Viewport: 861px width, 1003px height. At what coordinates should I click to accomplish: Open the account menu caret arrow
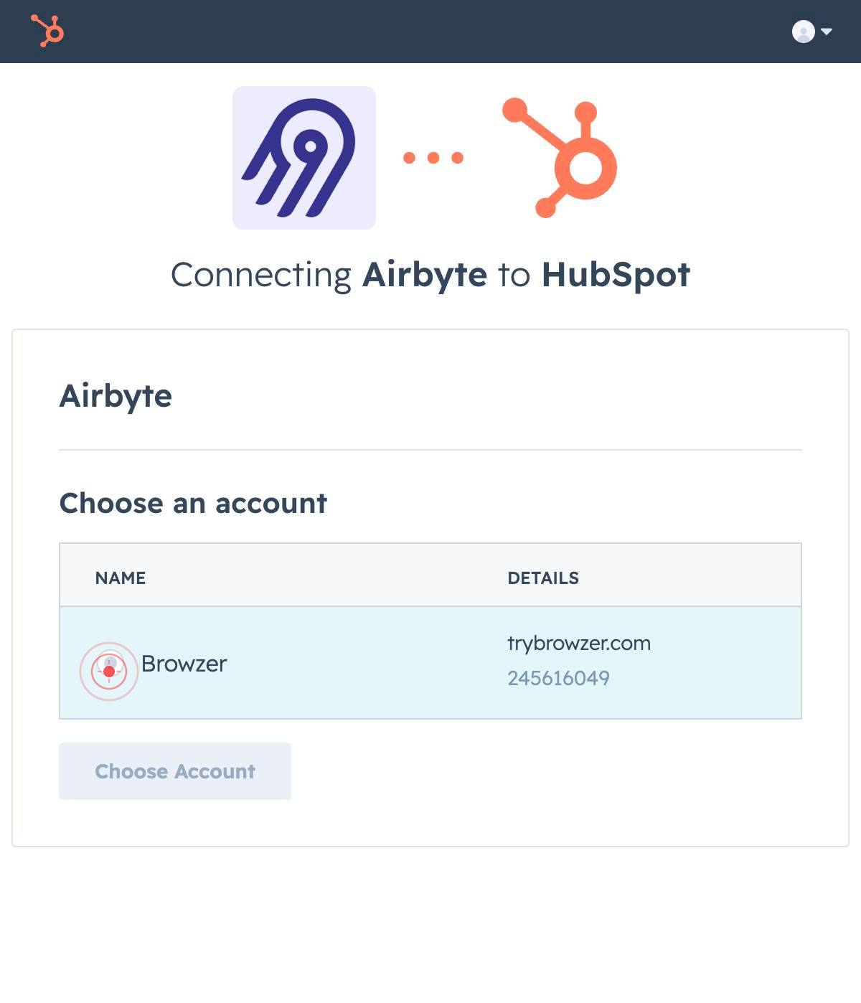(x=826, y=32)
